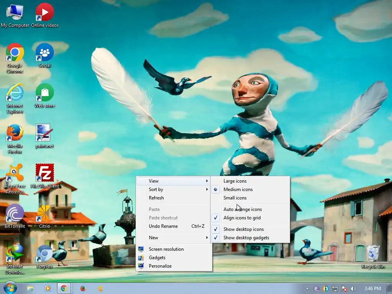
Task: Launch Firefox from the taskbar
Action: click(83, 289)
